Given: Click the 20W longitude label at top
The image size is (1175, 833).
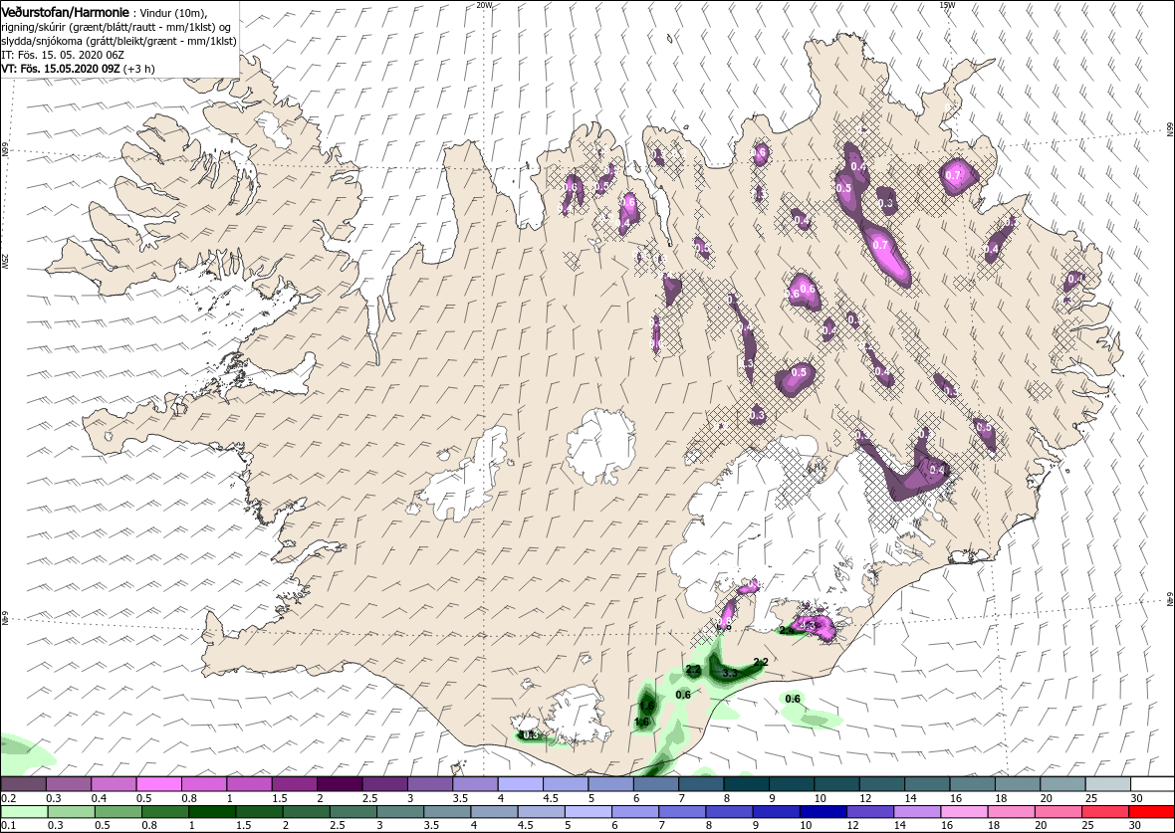Looking at the screenshot, I should [484, 5].
